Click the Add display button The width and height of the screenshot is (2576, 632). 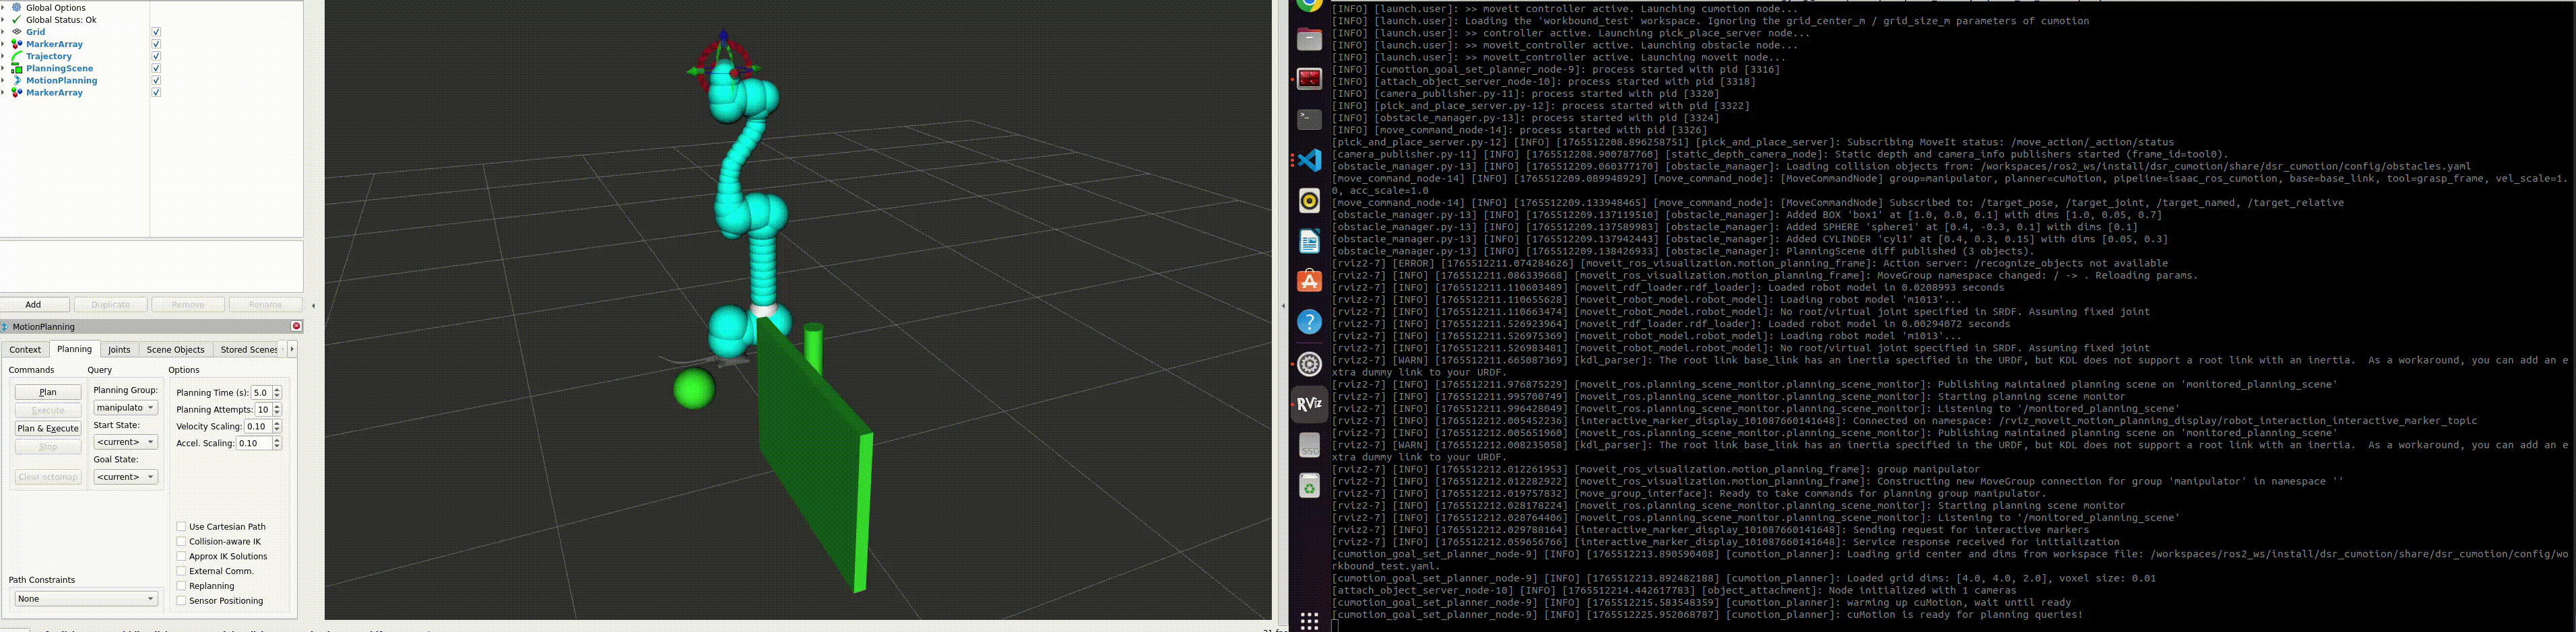(34, 304)
